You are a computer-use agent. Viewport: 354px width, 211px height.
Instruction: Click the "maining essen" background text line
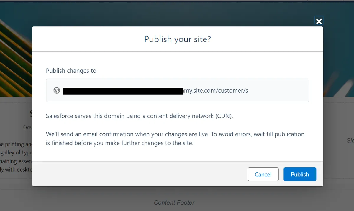pyautogui.click(x=16, y=161)
